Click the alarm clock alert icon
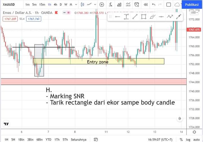This screenshot has width=203, height=142. pyautogui.click(x=137, y=5)
